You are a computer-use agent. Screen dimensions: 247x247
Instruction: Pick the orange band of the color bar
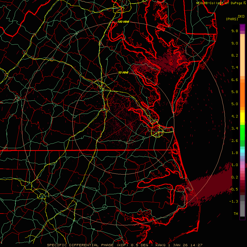coord(242,94)
